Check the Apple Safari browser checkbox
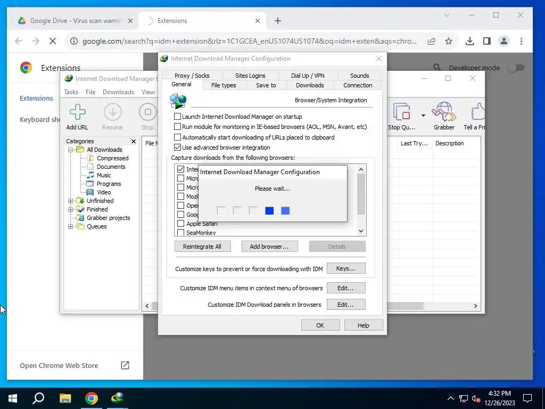 180,224
